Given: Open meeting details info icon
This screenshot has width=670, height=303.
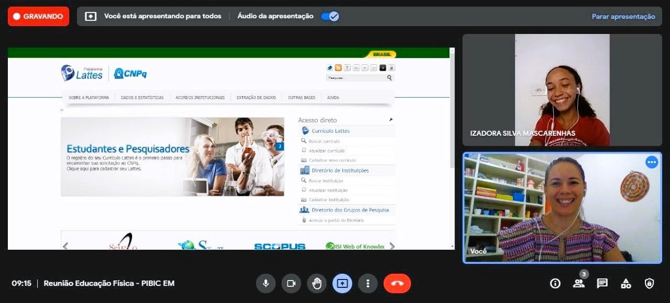Looking at the screenshot, I should [x=555, y=283].
